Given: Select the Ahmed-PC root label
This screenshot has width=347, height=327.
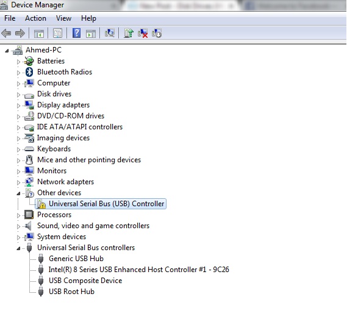Looking at the screenshot, I should (x=43, y=50).
